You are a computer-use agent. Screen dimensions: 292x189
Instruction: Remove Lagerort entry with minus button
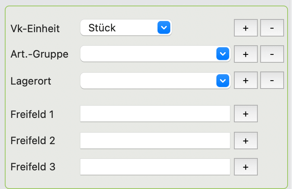pyautogui.click(x=272, y=80)
